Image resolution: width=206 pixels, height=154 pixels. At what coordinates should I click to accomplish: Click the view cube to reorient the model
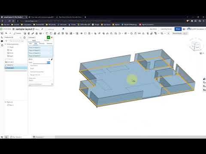tap(196, 45)
